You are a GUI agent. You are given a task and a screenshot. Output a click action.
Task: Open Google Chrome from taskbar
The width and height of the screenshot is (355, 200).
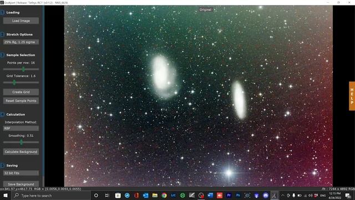[x=164, y=196]
